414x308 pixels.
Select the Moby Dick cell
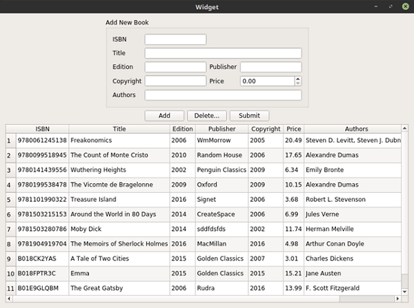[x=119, y=229]
